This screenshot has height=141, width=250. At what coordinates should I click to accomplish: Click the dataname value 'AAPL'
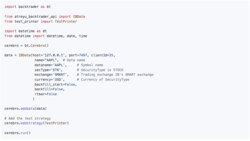61,65
